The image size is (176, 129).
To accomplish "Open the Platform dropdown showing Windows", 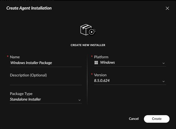I will pyautogui.click(x=128, y=63).
